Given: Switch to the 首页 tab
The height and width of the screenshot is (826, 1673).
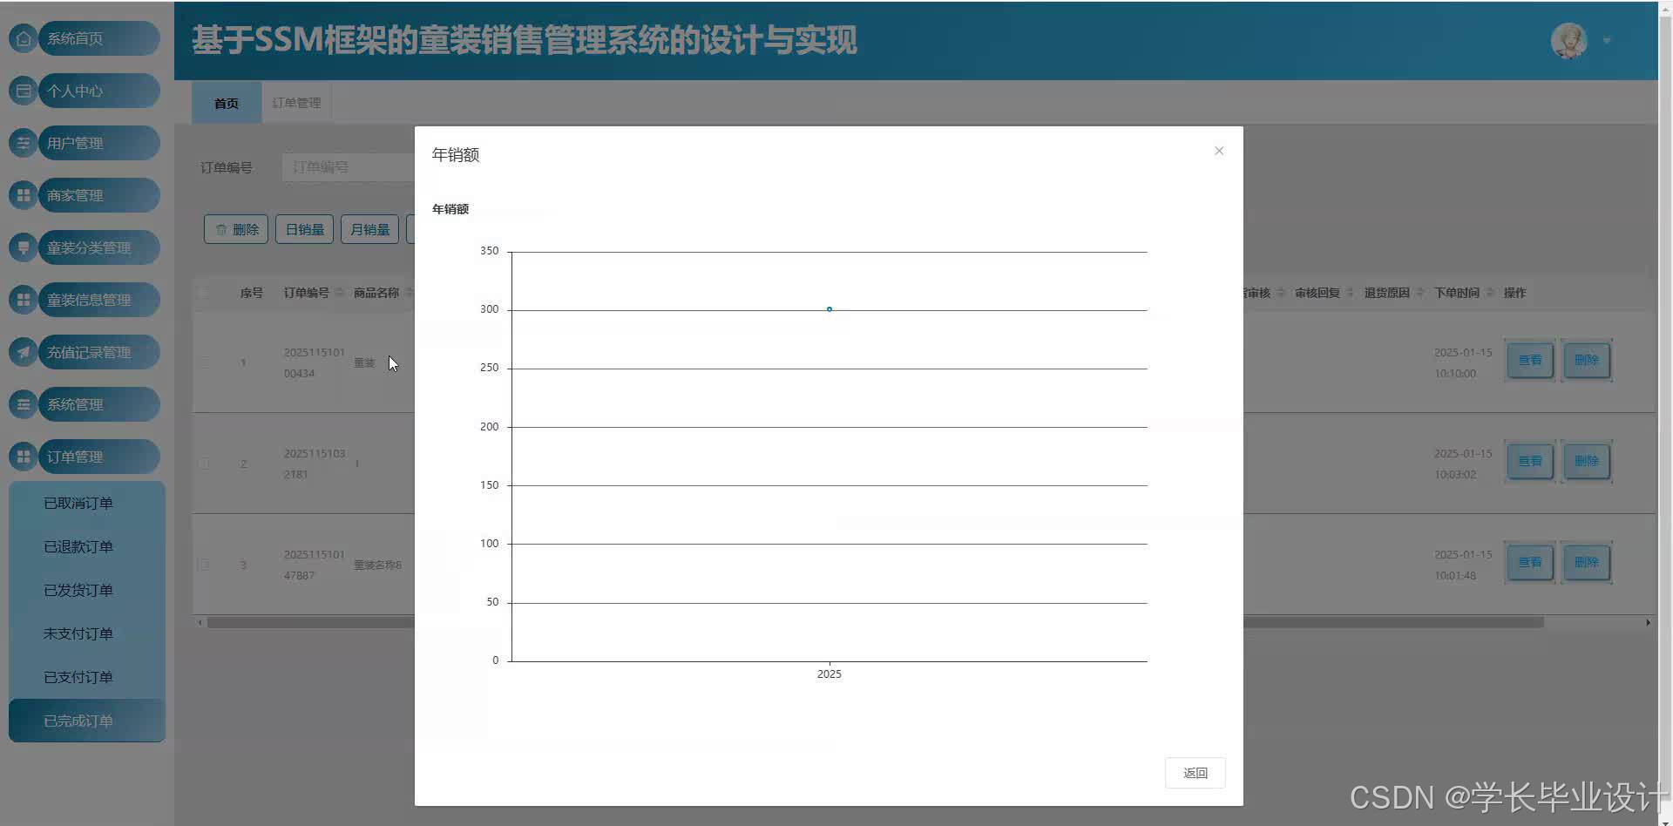Looking at the screenshot, I should [227, 103].
